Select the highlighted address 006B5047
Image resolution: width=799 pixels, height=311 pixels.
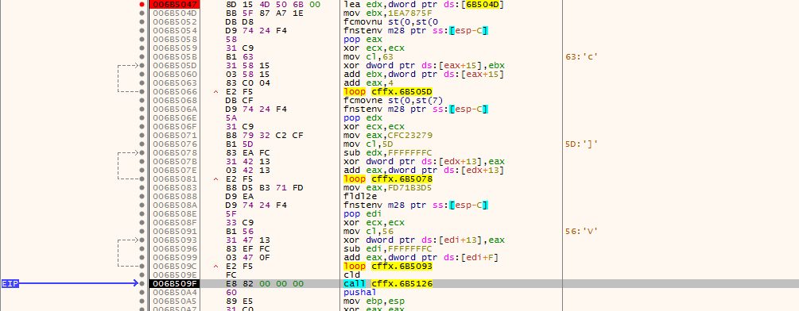pos(174,5)
